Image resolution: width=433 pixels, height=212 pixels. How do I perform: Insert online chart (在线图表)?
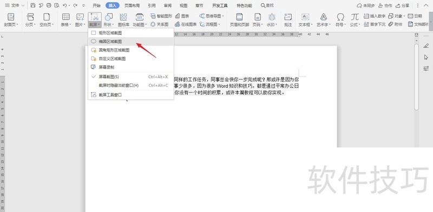pos(186,24)
